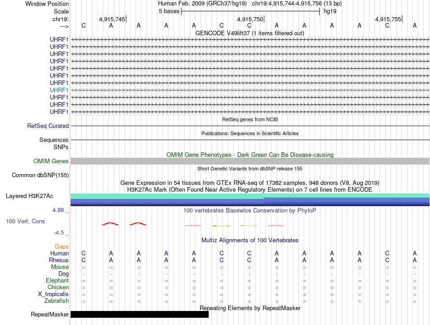Viewport: 430px width, 325px height.
Task: Click the black RepeatMasker repeat element bar
Action: pos(139,314)
